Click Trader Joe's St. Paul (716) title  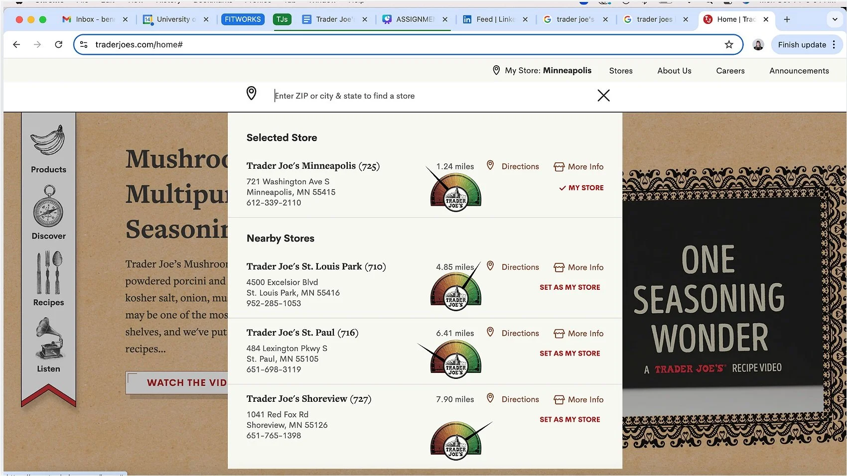pyautogui.click(x=302, y=333)
